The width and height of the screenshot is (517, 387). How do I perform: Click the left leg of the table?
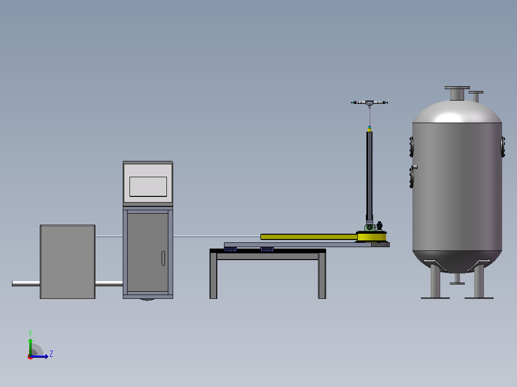[213, 276]
